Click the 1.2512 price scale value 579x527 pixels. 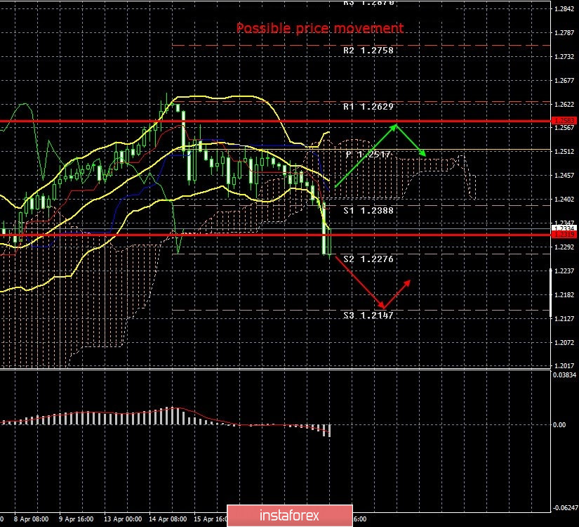click(x=564, y=151)
